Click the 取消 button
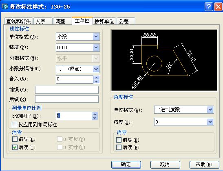The height and width of the screenshot is (171, 223). coord(165,165)
